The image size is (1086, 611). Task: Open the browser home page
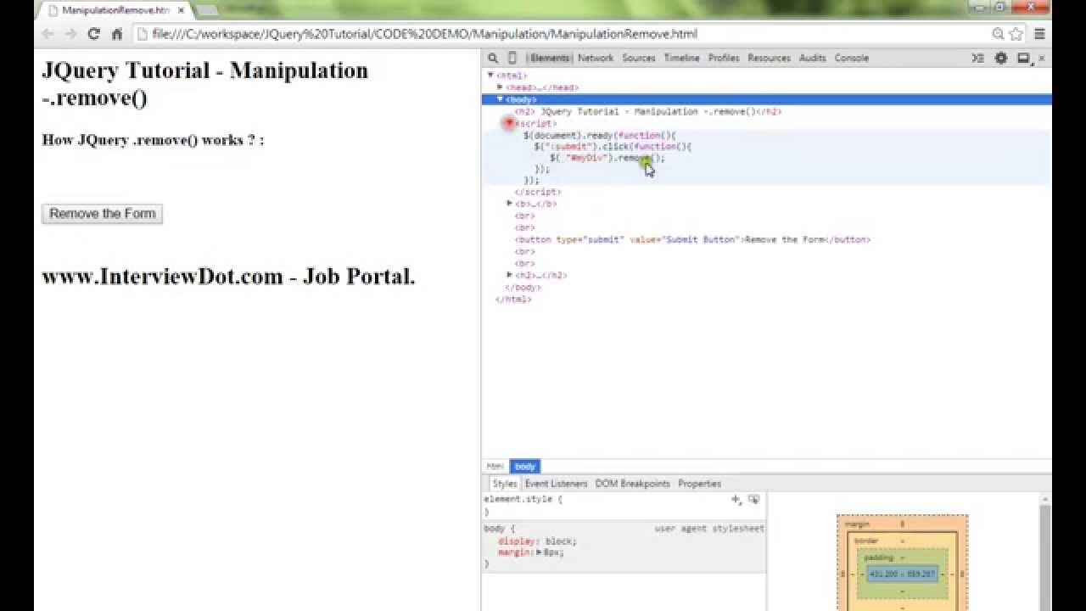tap(117, 34)
